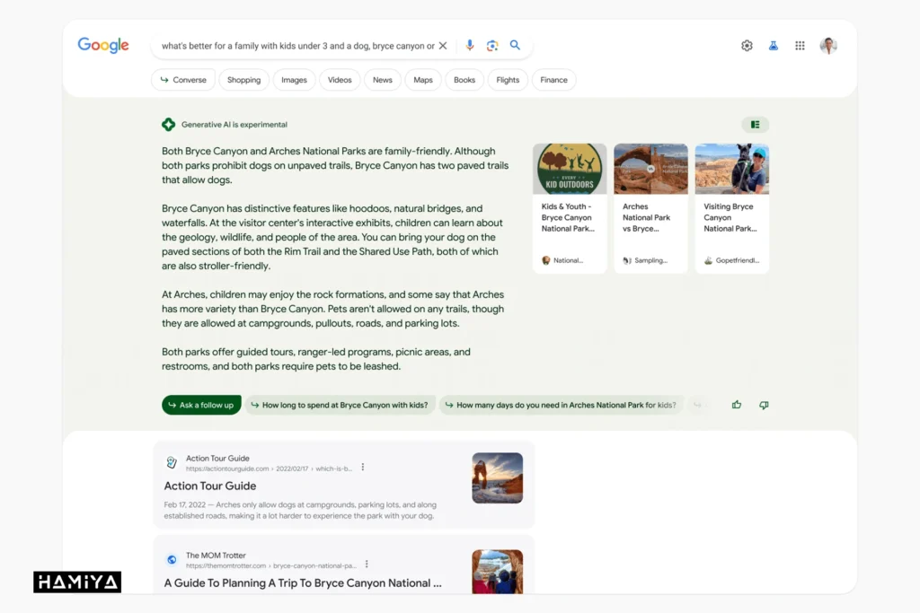Start voice search with microphone icon
Viewport: 920px width, 613px height.
tap(469, 45)
